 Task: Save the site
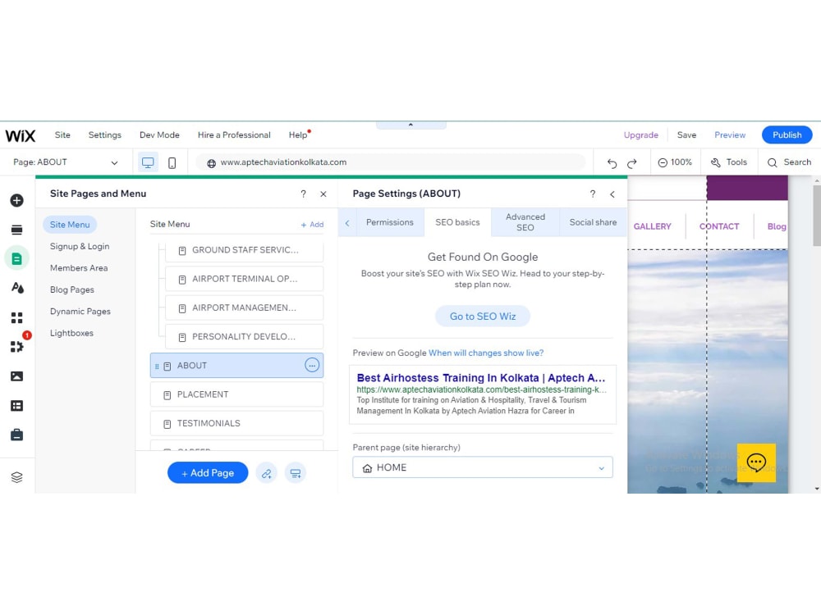686,135
